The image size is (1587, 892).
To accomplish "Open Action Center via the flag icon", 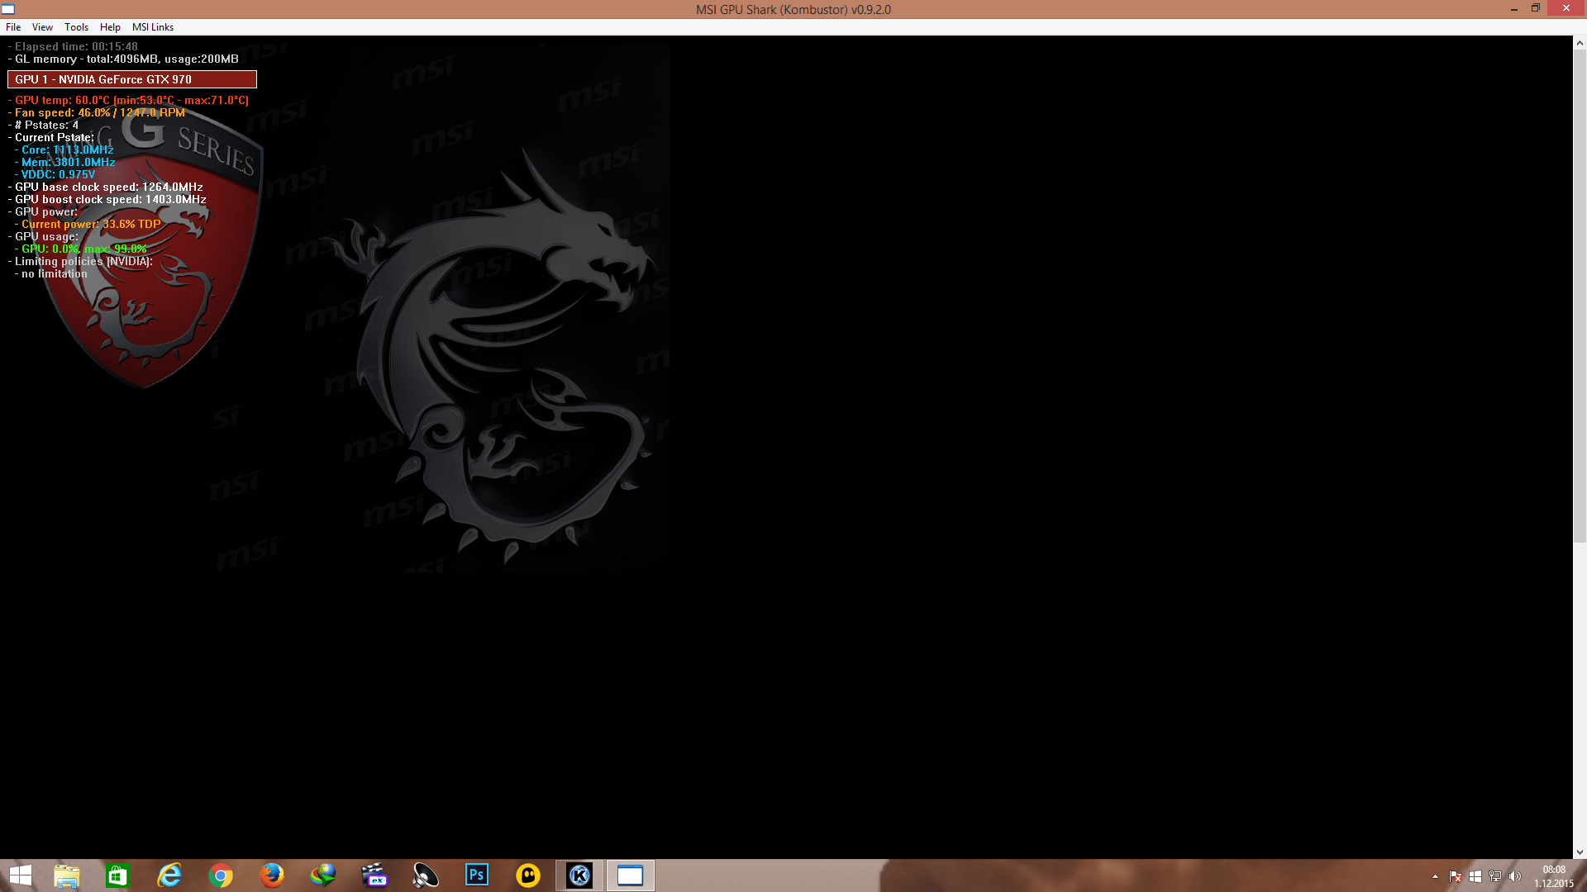I will coord(1456,876).
